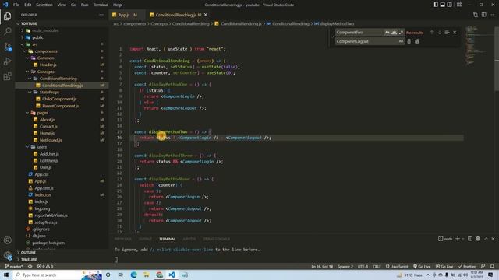The height and width of the screenshot is (280, 499).
Task: Click the Replace single occurrence icon
Action: 409,41
